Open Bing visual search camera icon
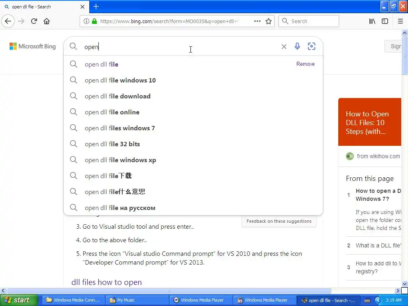 (312, 46)
